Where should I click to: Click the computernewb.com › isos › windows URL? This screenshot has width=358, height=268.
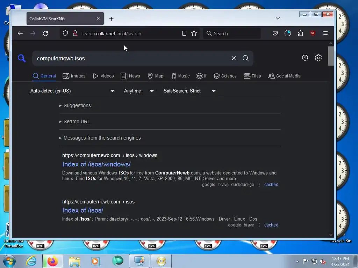coord(109,155)
